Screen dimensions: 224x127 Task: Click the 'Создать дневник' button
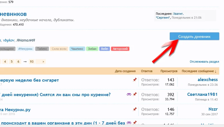[x=194, y=36]
